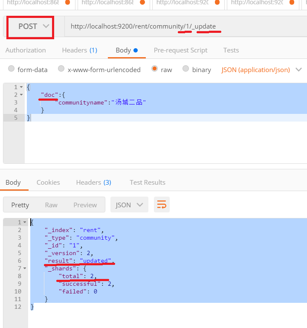Select the Raw response view
The image size is (307, 328).
[x=51, y=205]
